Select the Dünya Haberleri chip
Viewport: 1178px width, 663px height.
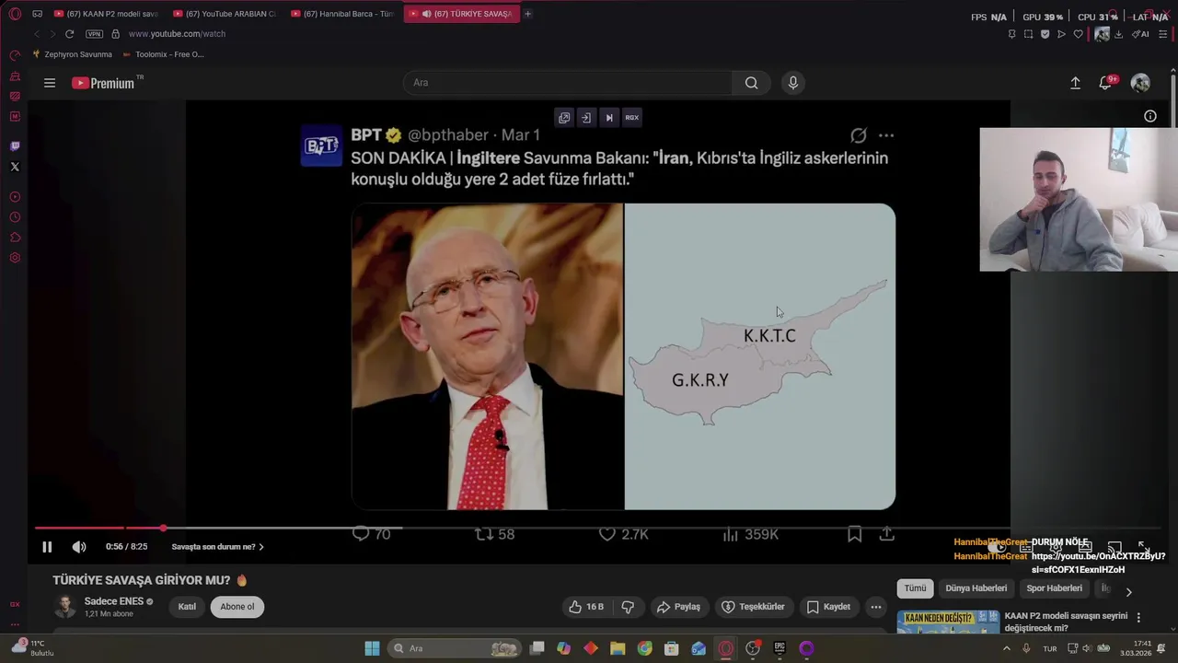(x=976, y=588)
